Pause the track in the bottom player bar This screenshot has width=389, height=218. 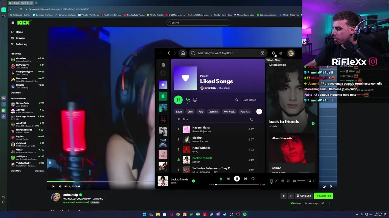pyautogui.click(x=237, y=179)
